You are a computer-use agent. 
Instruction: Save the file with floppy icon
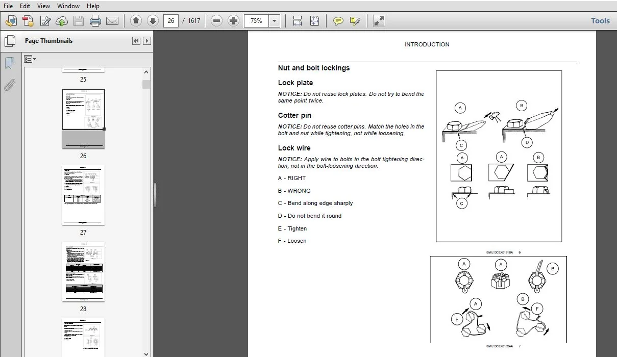[x=79, y=21]
